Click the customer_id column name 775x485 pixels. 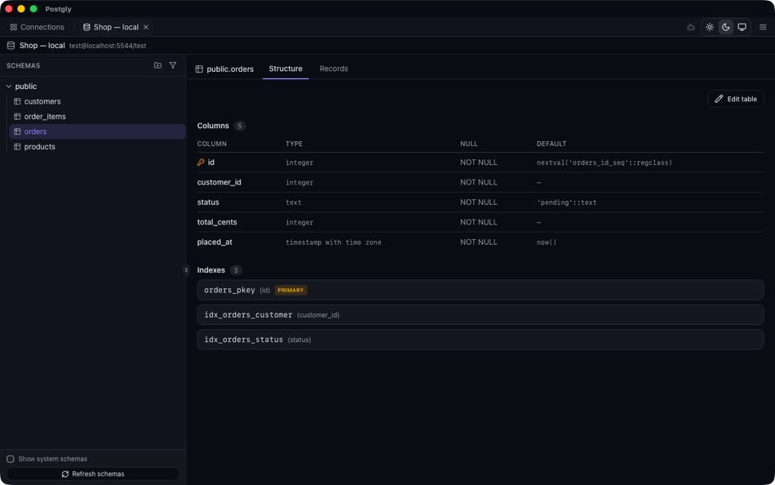[219, 182]
